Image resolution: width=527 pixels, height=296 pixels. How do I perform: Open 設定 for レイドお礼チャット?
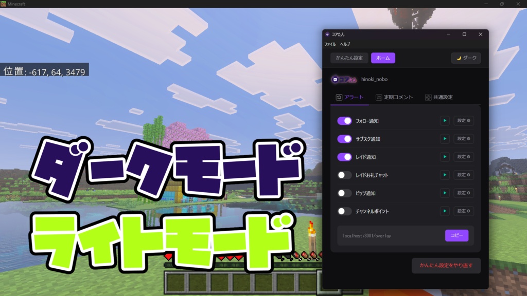coord(464,175)
